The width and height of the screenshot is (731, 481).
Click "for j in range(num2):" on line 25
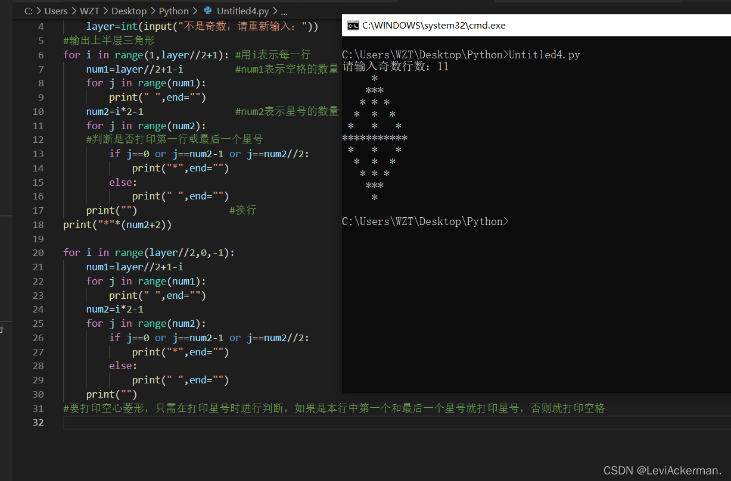pyautogui.click(x=146, y=323)
